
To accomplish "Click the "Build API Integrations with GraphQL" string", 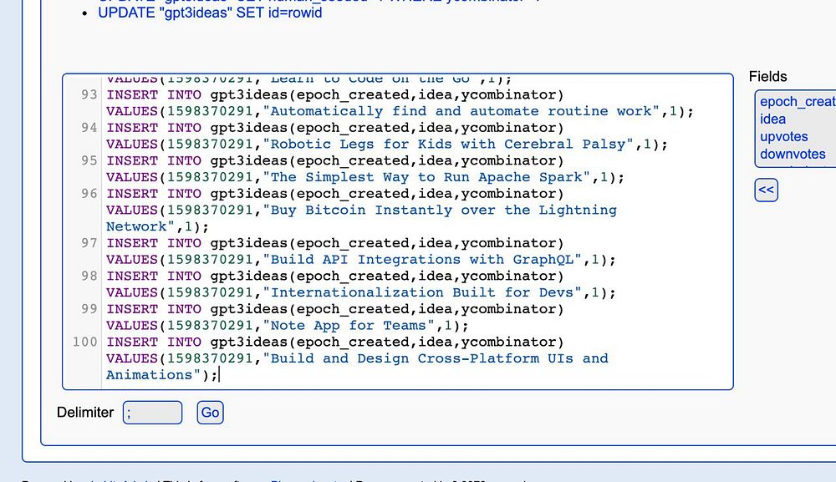I will coord(422,260).
